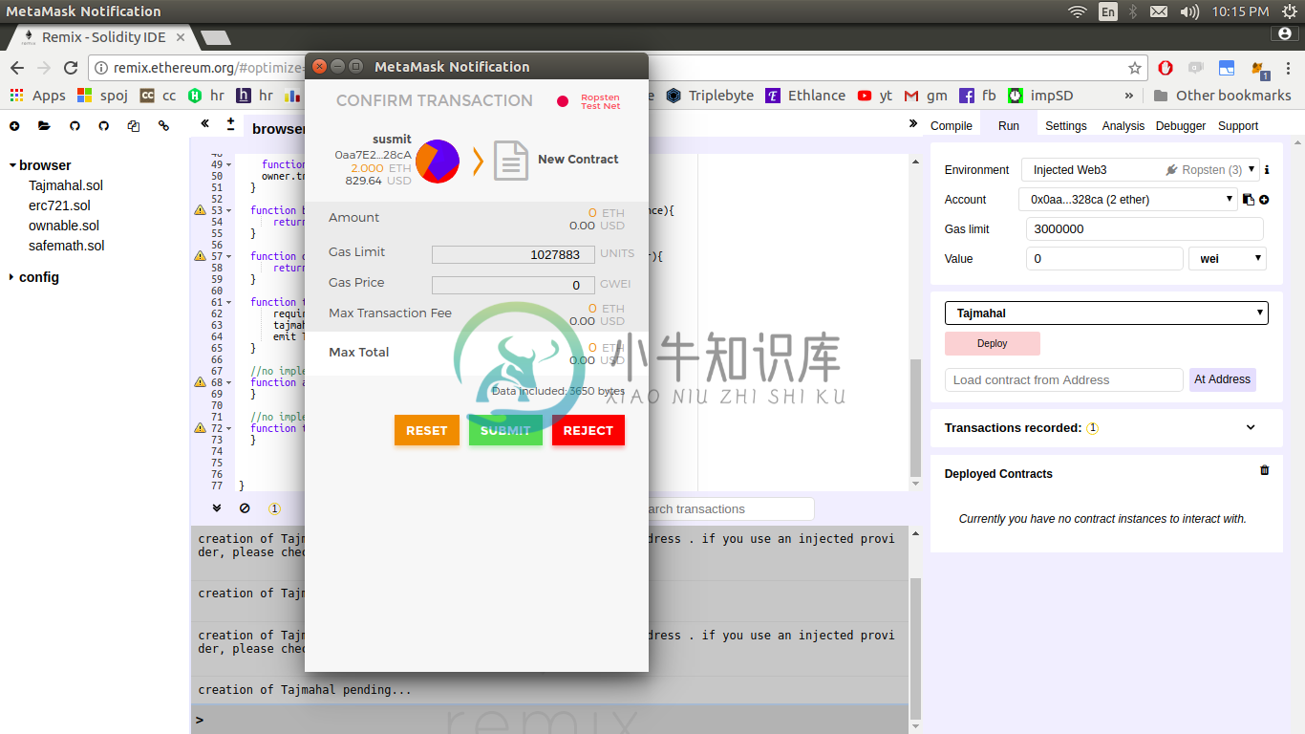Click the editor font size plus-minus icon
This screenshot has height=734, width=1305.
[230, 124]
